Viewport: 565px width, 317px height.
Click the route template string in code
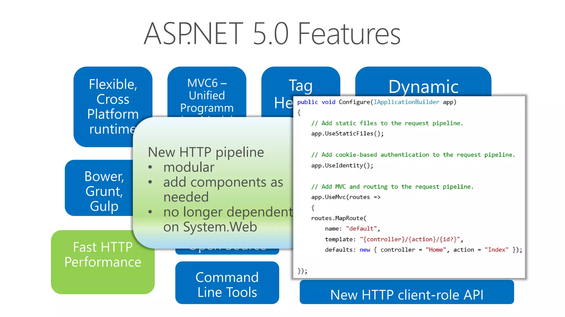point(410,239)
